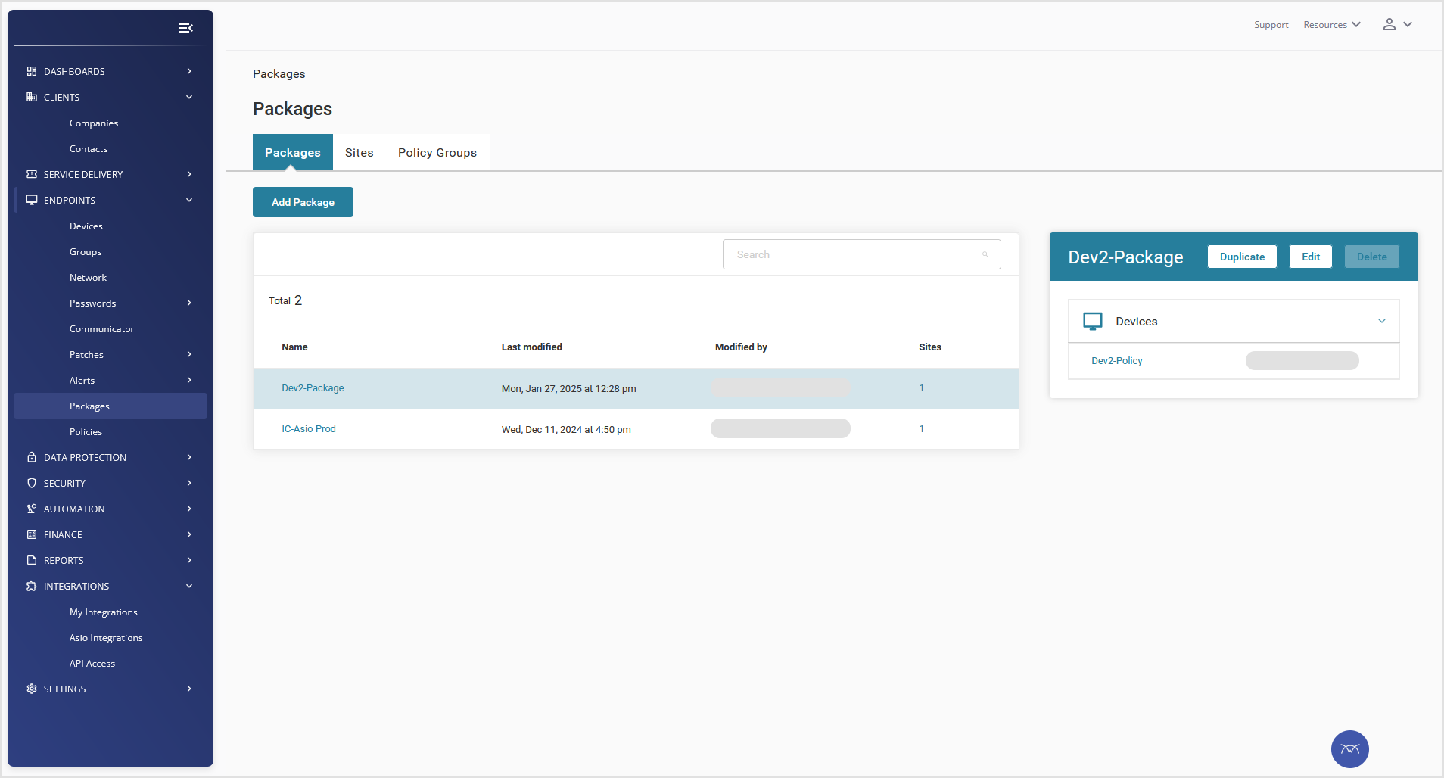1444x778 pixels.
Task: Open the Dev2-Policy link
Action: coord(1116,360)
